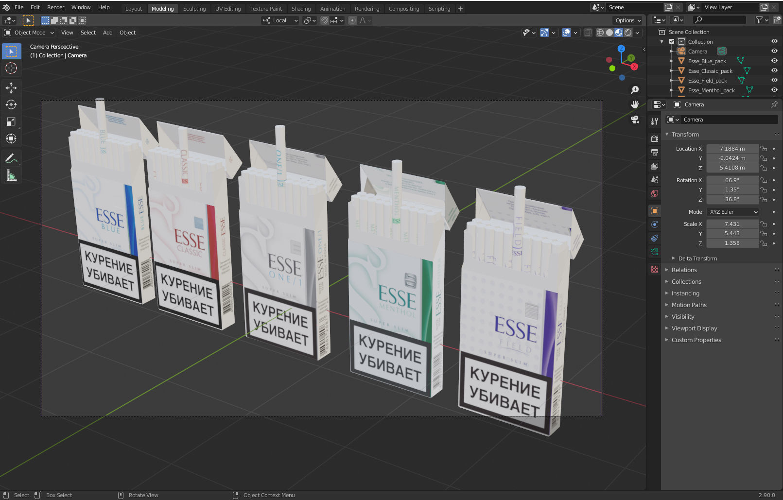783x500 pixels.
Task: Adjust the Scale X value field
Action: pyautogui.click(x=732, y=224)
